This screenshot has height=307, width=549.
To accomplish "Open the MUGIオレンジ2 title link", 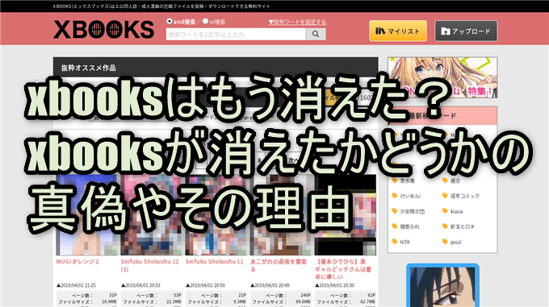I will pyautogui.click(x=78, y=262).
